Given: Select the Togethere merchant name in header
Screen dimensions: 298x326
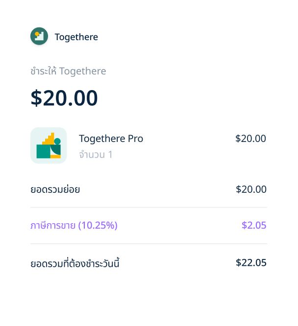Looking at the screenshot, I should pos(76,37).
